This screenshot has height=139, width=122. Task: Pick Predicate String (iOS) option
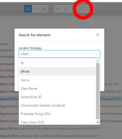[x=57, y=114]
